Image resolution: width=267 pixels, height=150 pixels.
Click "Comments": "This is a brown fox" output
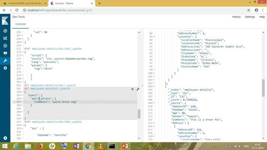click(x=196, y=120)
